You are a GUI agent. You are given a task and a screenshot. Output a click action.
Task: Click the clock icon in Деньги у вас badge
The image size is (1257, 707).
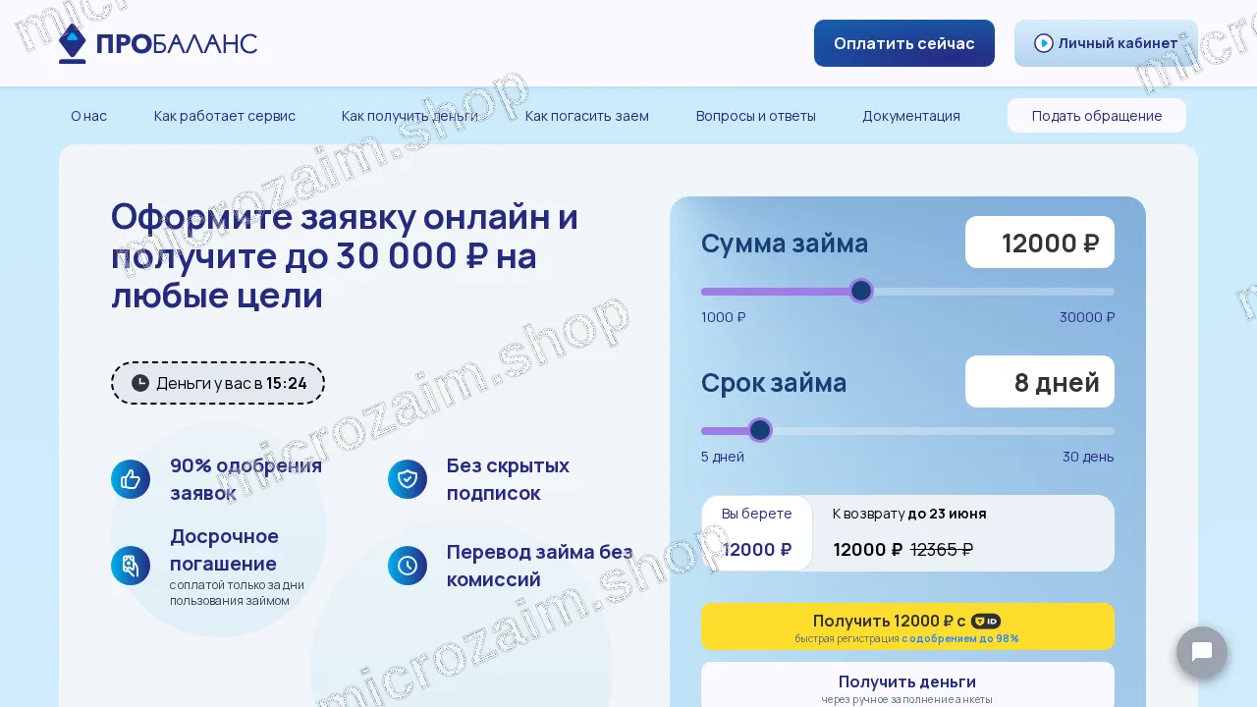click(x=140, y=383)
